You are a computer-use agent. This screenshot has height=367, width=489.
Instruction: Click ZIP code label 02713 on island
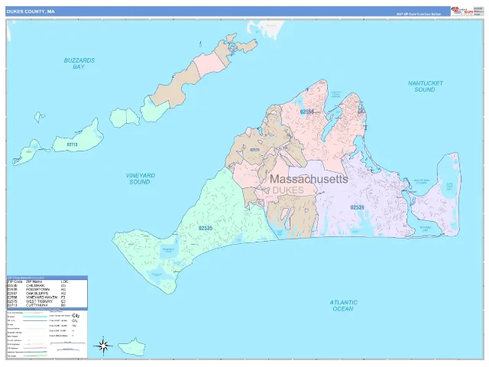point(72,145)
